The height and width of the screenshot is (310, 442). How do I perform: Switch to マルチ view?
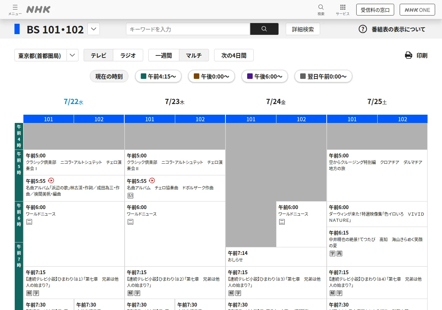tap(194, 55)
